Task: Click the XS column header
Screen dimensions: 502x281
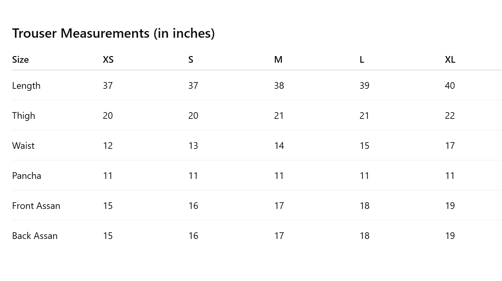Action: point(108,60)
